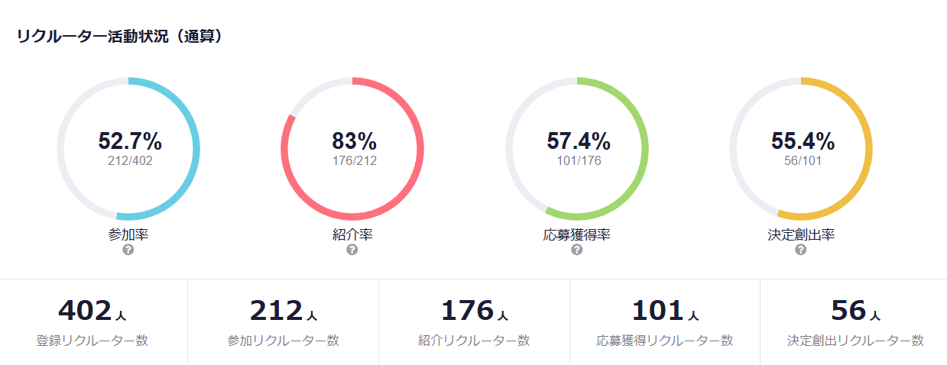Image resolution: width=947 pixels, height=365 pixels.
Task: Select the 176人 referring recruiters figure
Action: [x=474, y=311]
